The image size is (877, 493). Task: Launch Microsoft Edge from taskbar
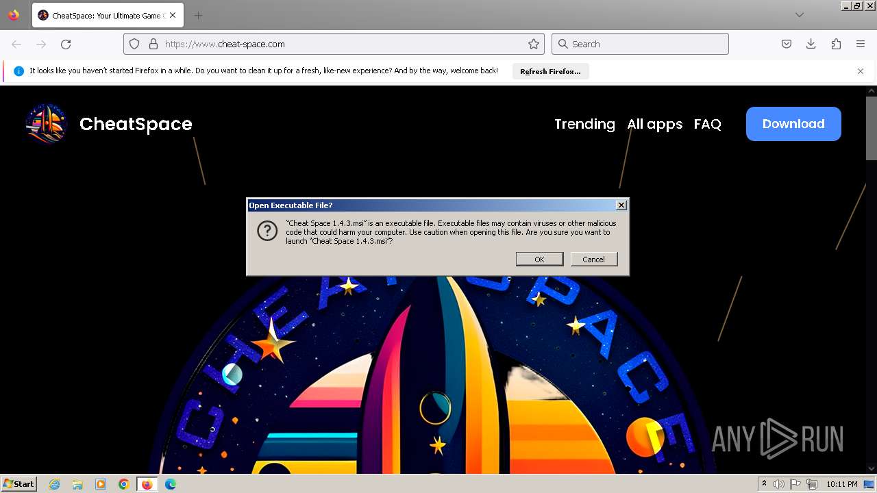point(171,484)
